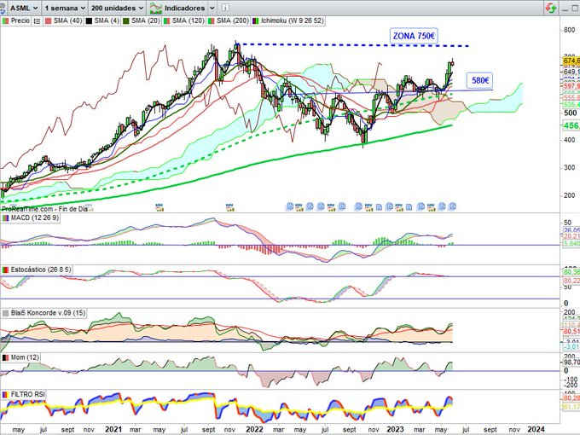Screen dimensions: 580x435
Task: Click the SMA (40) pink color swatch
Action: point(49,21)
